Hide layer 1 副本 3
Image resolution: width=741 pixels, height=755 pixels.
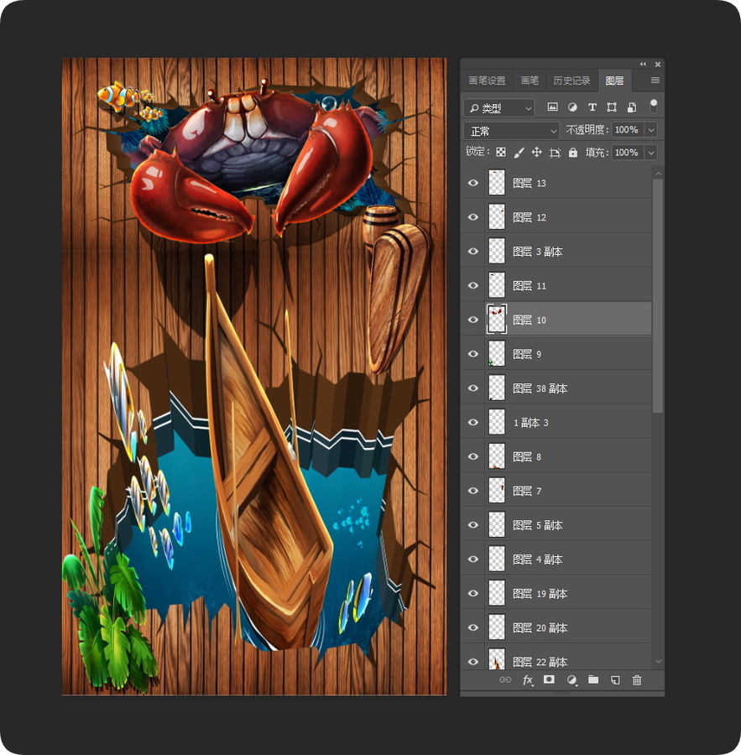click(x=473, y=422)
